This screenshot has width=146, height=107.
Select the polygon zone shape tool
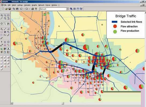click(x=5, y=32)
